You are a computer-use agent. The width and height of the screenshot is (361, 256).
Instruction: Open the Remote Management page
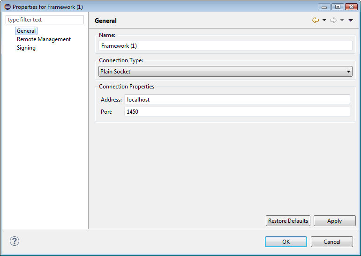click(44, 39)
